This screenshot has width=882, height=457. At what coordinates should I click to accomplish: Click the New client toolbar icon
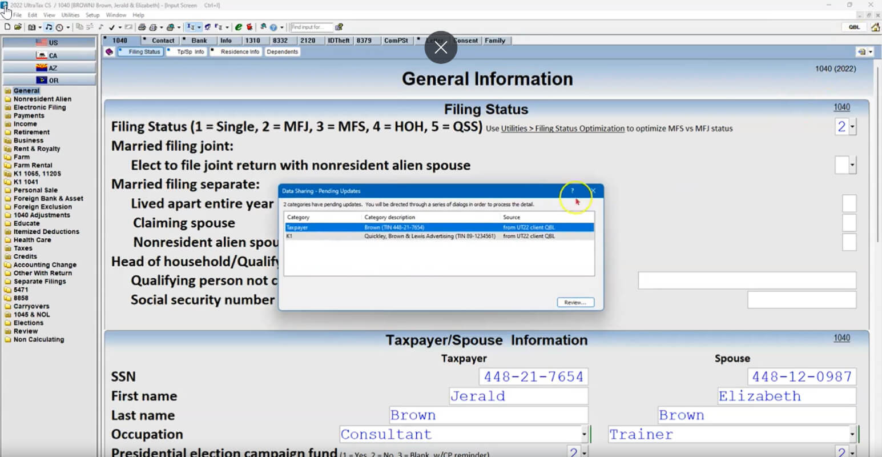pos(7,27)
